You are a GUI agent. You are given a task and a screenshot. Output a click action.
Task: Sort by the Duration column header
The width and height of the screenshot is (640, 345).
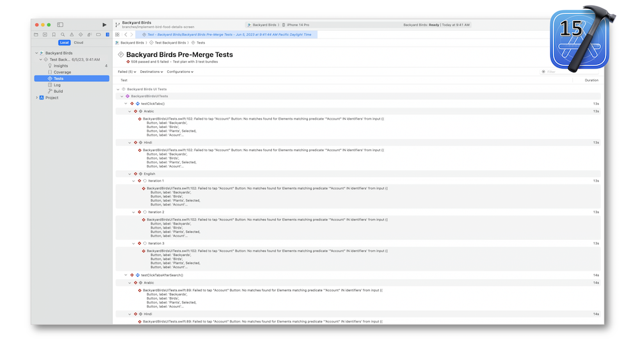[591, 81]
